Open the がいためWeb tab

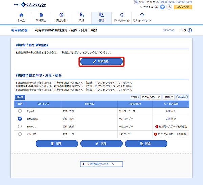click(121, 18)
